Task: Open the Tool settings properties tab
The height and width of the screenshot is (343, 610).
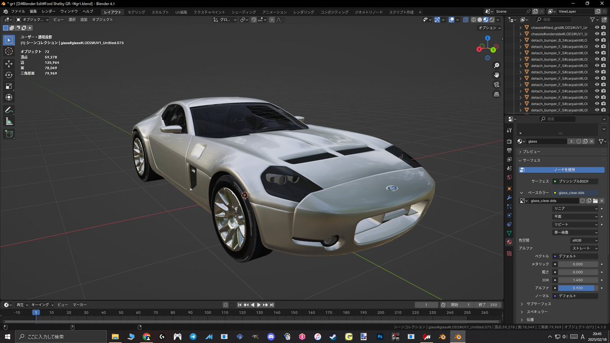Action: coord(509,130)
